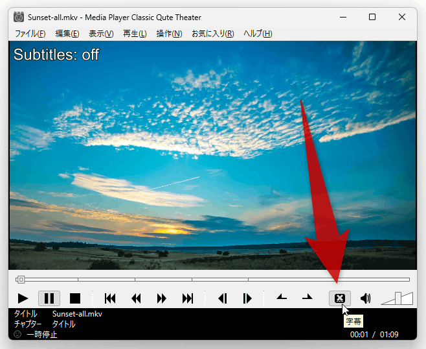Open the ファイル(F) menu
426x349 pixels.
click(30, 34)
